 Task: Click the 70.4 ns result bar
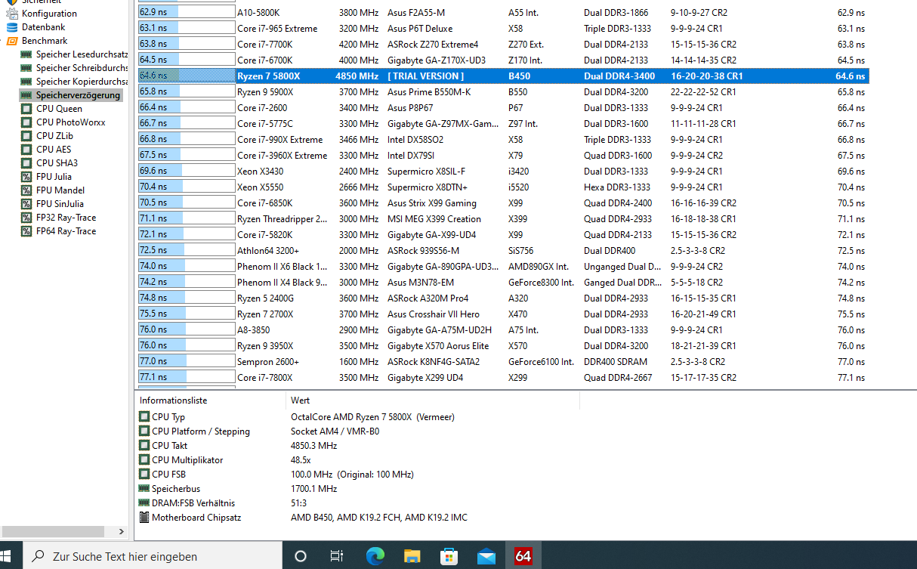pos(187,187)
